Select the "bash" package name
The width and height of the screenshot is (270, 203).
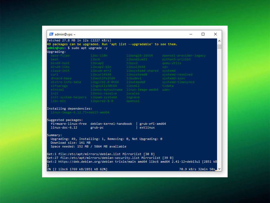(54, 59)
